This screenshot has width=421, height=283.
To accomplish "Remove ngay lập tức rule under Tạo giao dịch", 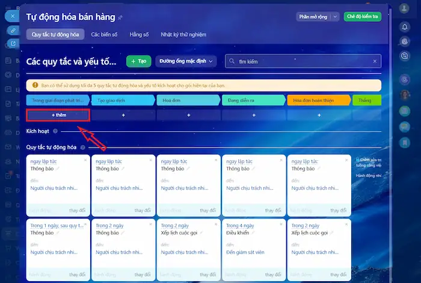I will (150, 160).
